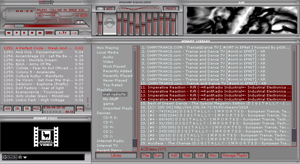
Task: Click library list scroll-down arrow
Action: (294, 144)
